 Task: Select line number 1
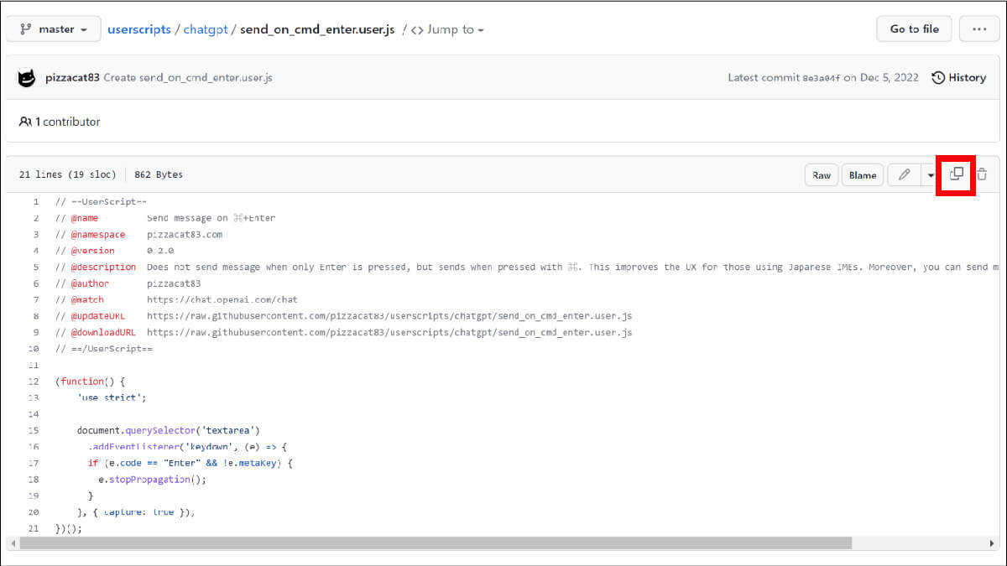point(35,202)
